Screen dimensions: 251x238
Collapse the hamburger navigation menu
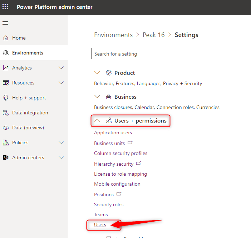[5, 23]
